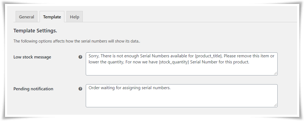The image size is (304, 121).
Task: Open the Help tab
Action: [x=75, y=17]
